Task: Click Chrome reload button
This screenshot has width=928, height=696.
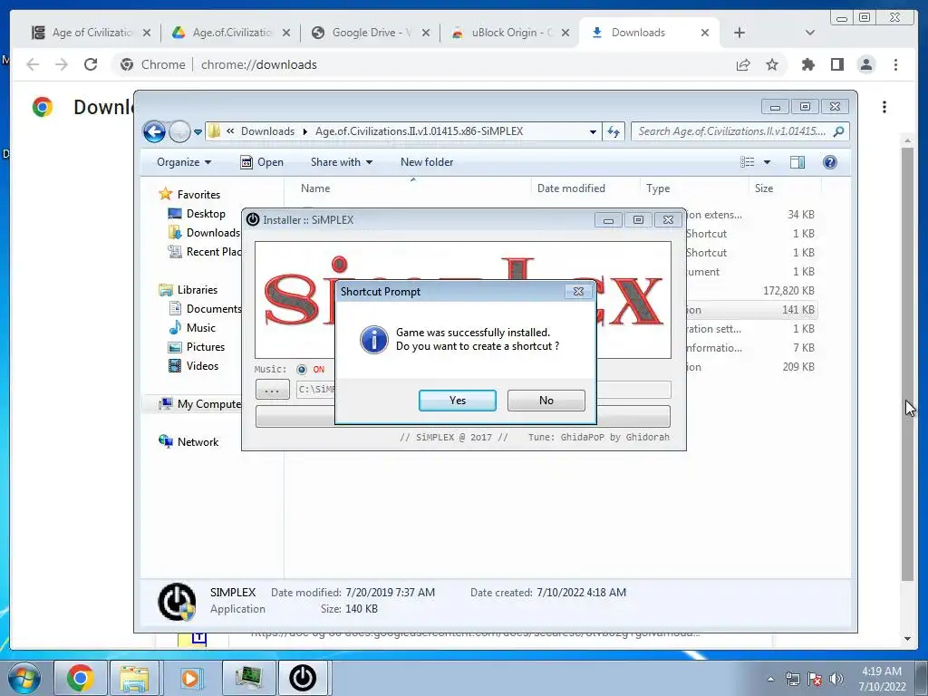Action: click(91, 64)
